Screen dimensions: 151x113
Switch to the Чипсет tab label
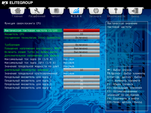56,16
